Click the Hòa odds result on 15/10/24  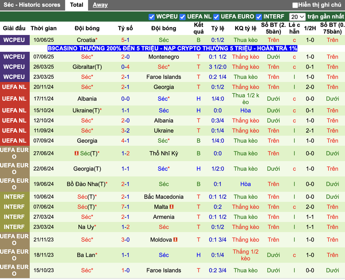[245, 111]
